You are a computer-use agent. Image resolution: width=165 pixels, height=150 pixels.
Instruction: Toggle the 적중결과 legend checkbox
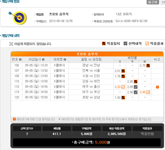[147, 43]
